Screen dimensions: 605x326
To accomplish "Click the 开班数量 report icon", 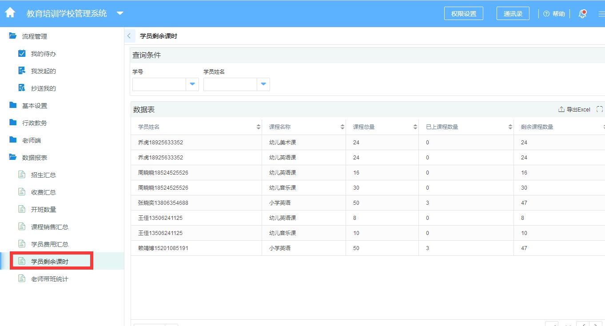I will (21, 209).
